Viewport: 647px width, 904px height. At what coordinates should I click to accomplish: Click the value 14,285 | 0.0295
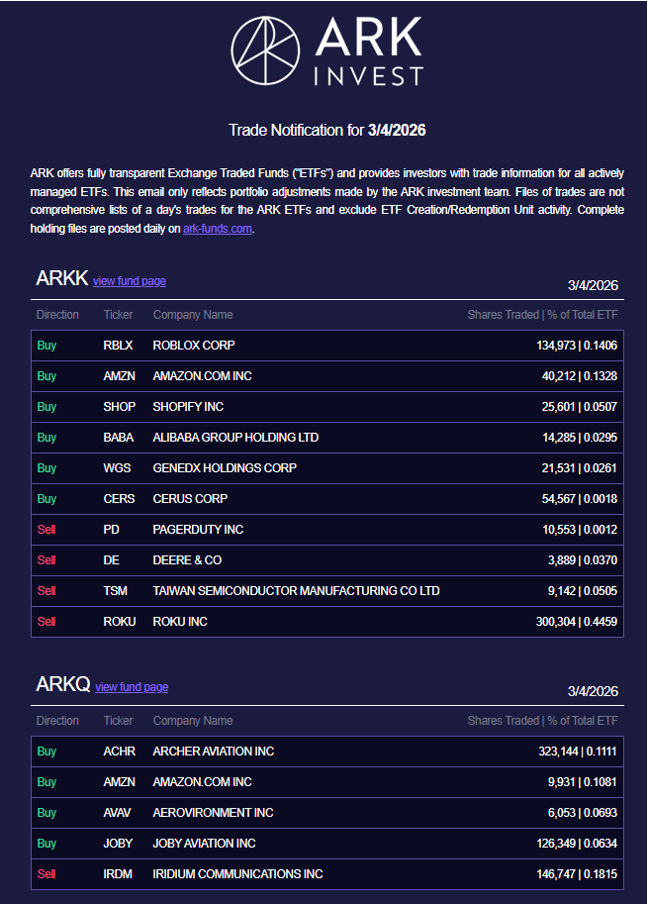click(580, 437)
